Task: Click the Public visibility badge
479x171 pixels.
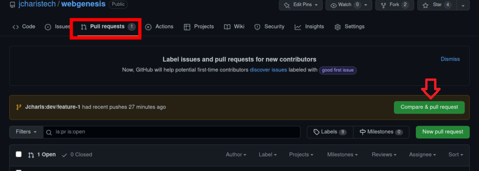Action: 118,5
